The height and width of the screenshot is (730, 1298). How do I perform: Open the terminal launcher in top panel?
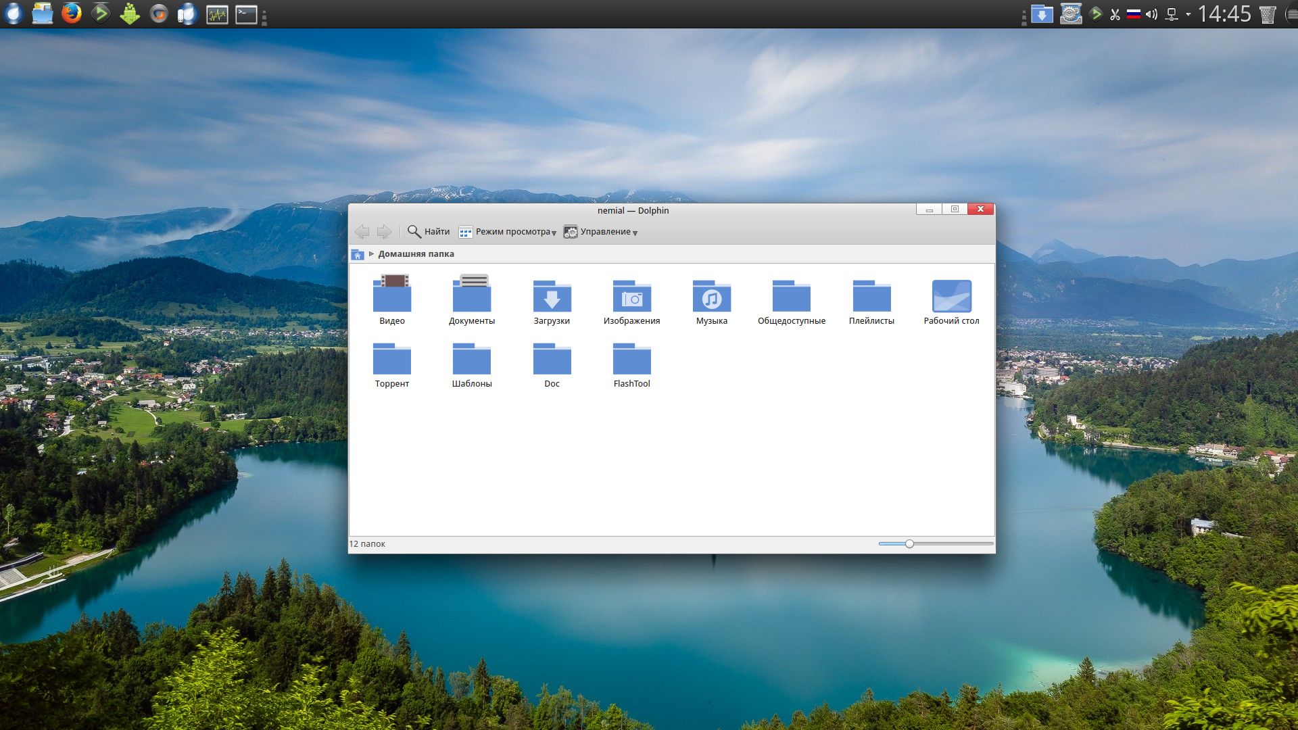pyautogui.click(x=246, y=14)
